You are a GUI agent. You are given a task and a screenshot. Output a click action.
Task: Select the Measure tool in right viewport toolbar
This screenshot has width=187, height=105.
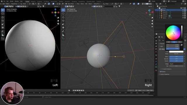[63, 35]
